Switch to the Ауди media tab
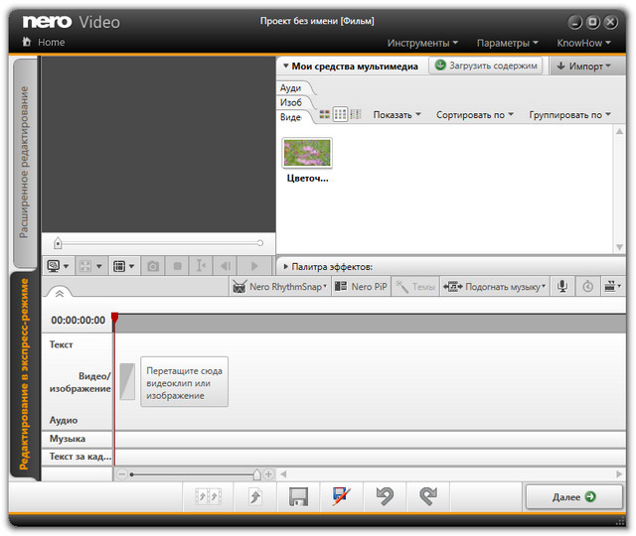 pyautogui.click(x=290, y=88)
